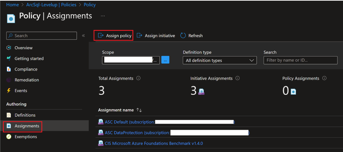Click the ASC DataProtection row initiative icon
Image resolution: width=343 pixels, height=152 pixels.
tap(101, 132)
